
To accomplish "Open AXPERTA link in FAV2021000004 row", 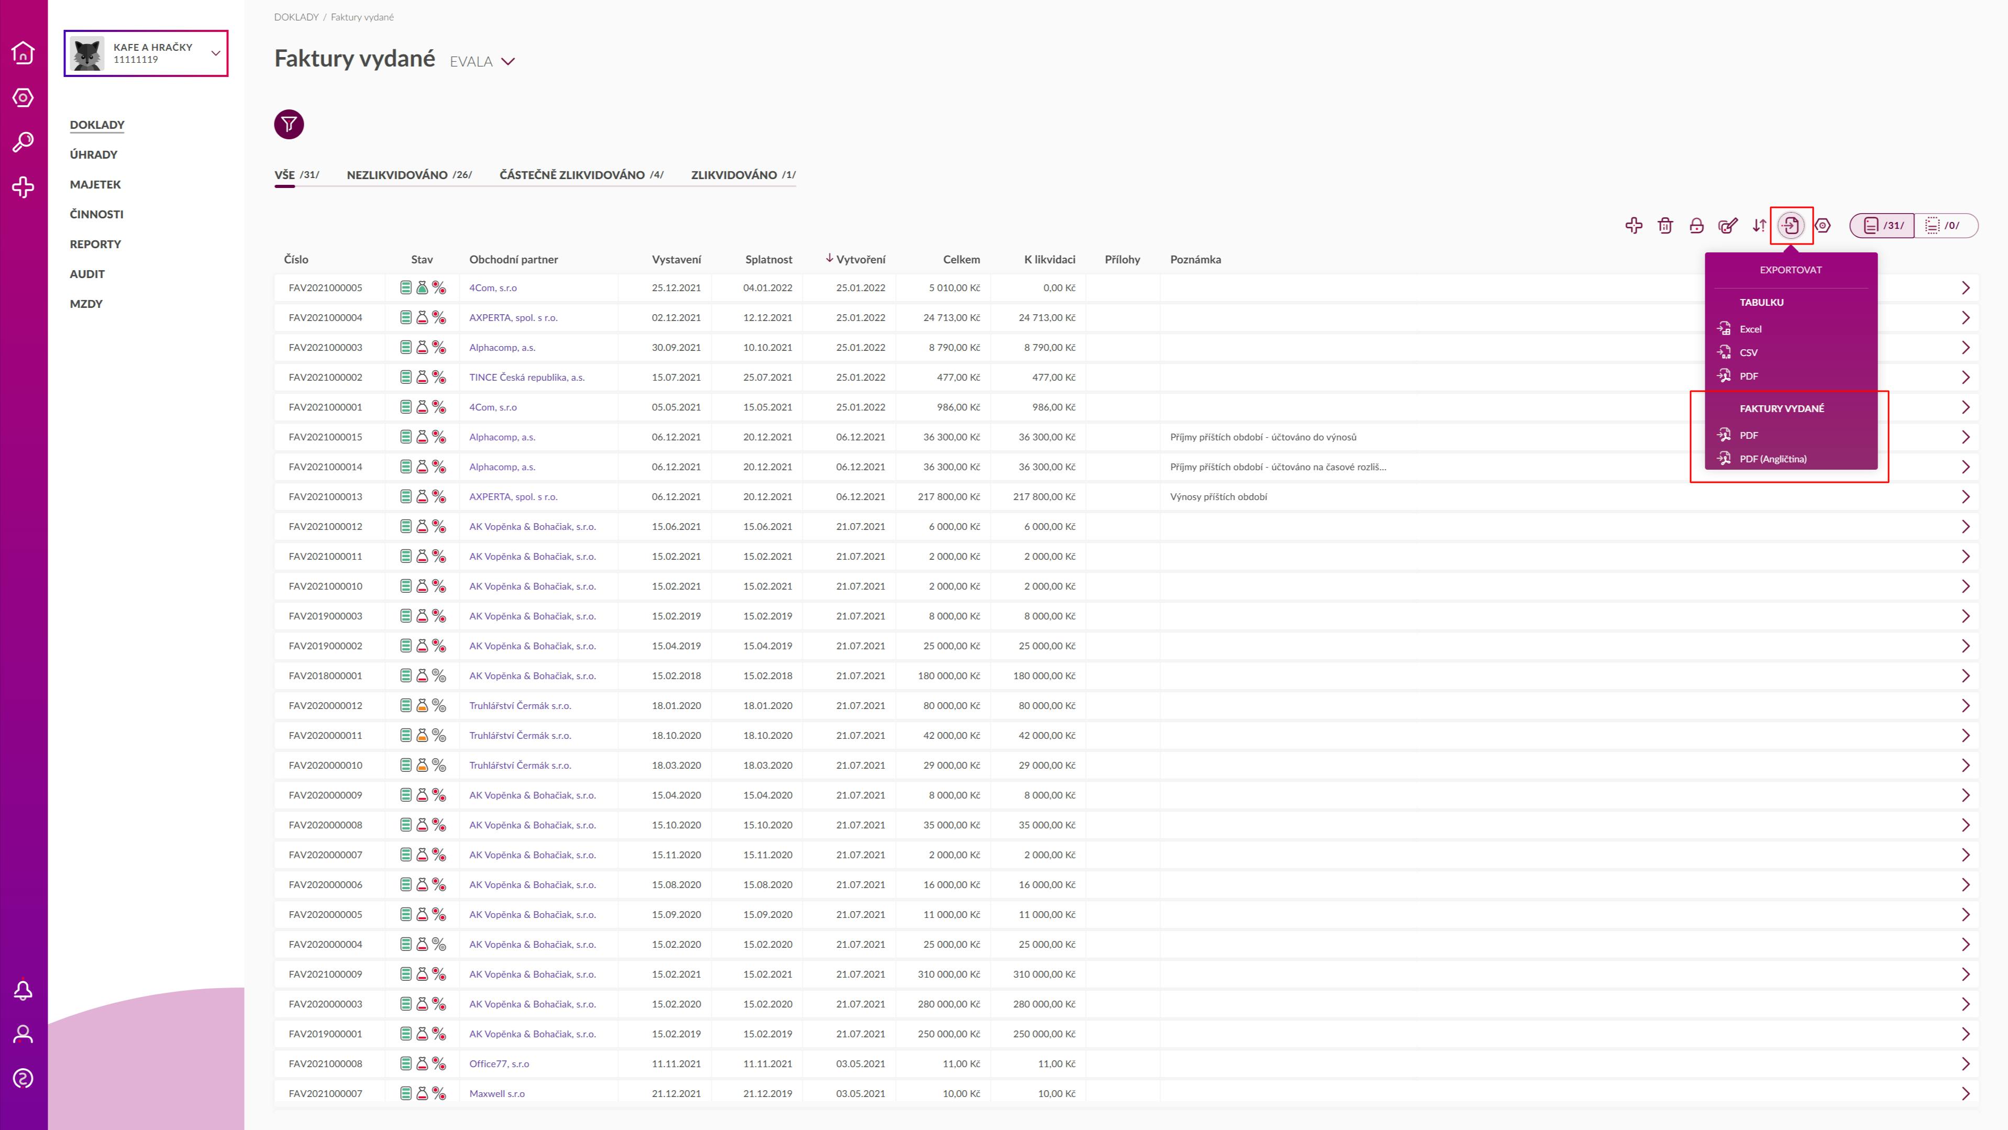I will coord(514,317).
